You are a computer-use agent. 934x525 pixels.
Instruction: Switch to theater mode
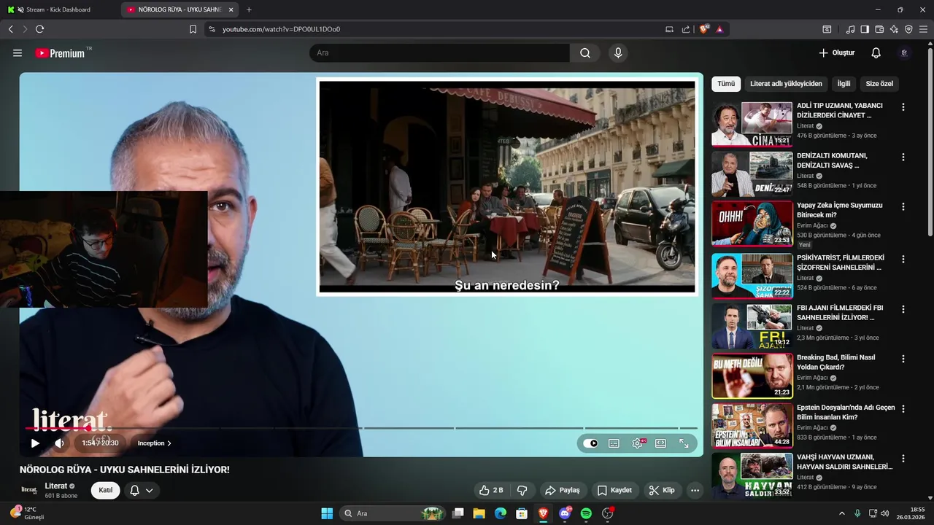[x=660, y=443]
